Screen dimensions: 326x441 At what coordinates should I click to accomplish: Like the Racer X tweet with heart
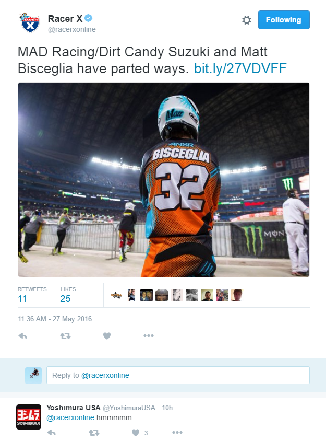[x=107, y=336]
